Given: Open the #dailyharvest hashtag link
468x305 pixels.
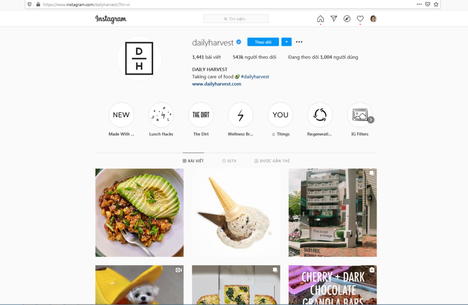Looking at the screenshot, I should [x=255, y=76].
